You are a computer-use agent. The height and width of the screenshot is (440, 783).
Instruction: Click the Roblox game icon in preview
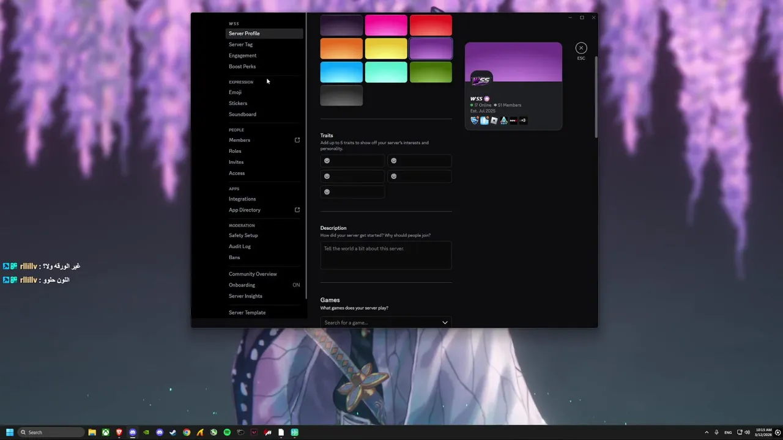[x=494, y=120]
